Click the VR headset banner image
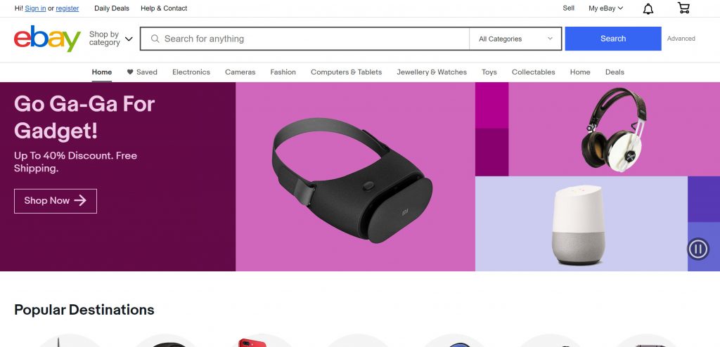The width and height of the screenshot is (720, 347). (x=352, y=180)
